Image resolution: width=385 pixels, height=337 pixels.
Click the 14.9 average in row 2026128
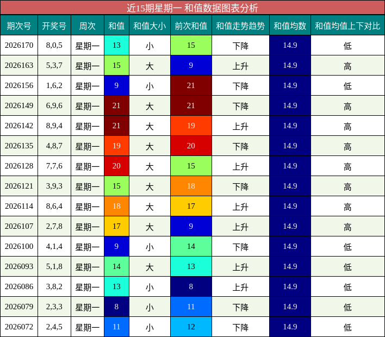pyautogui.click(x=290, y=166)
